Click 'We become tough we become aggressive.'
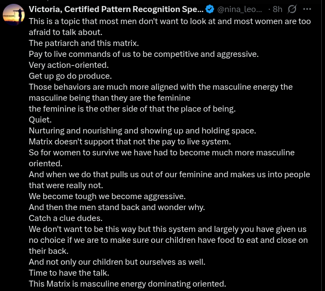This screenshot has width=325, height=291. click(x=107, y=196)
